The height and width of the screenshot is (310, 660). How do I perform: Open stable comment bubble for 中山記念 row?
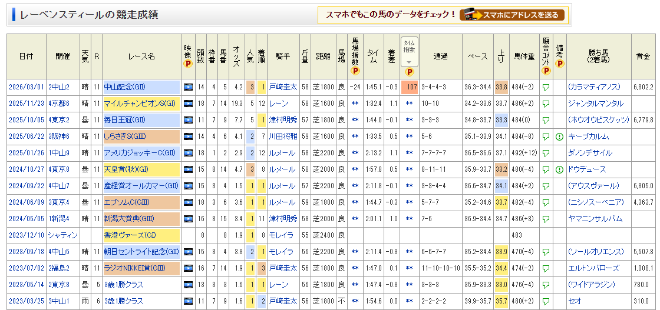pyautogui.click(x=546, y=87)
